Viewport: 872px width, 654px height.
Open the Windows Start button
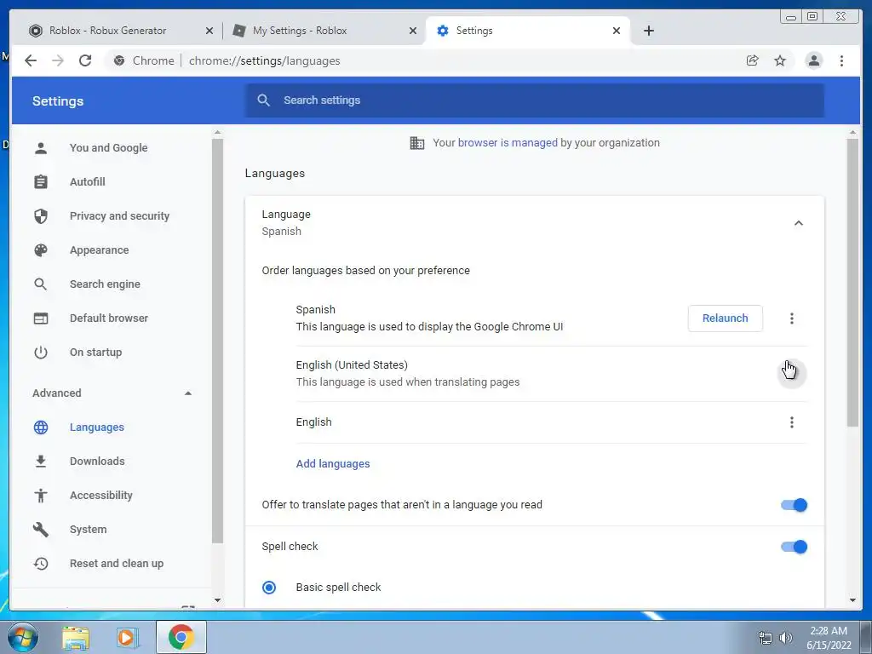click(x=22, y=637)
